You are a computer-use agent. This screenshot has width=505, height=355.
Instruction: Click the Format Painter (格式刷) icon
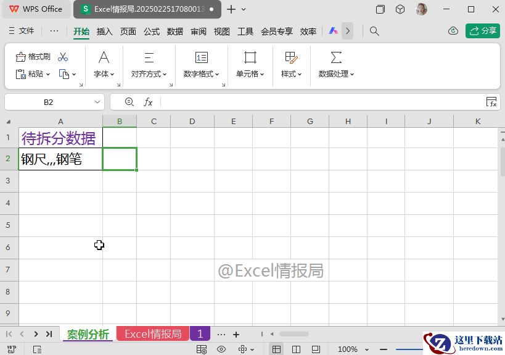pos(20,57)
